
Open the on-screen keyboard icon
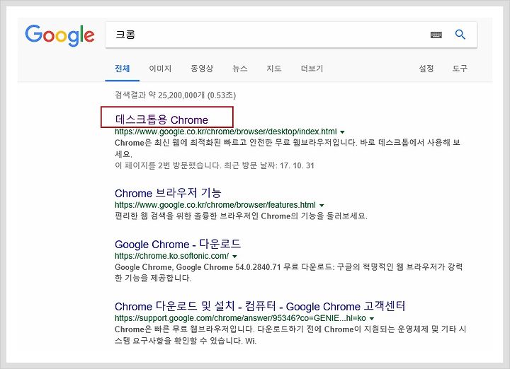coord(436,35)
